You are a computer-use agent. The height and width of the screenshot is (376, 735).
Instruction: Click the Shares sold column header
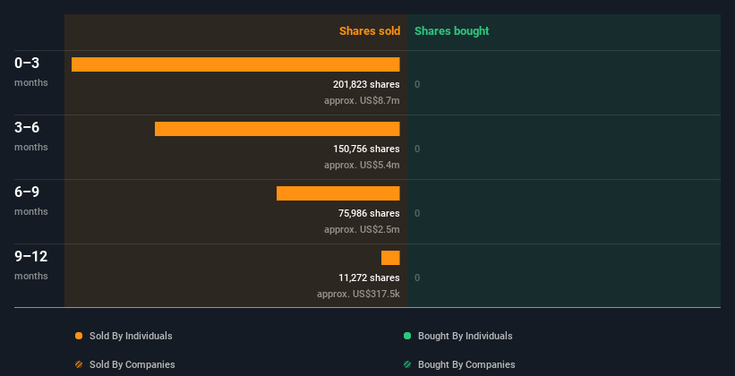[370, 31]
